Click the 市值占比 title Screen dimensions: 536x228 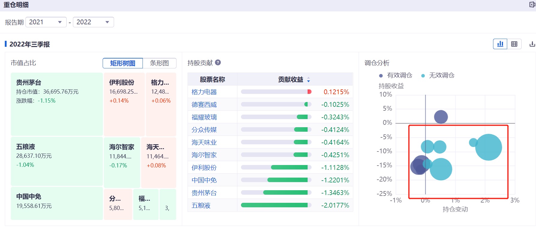click(23, 63)
